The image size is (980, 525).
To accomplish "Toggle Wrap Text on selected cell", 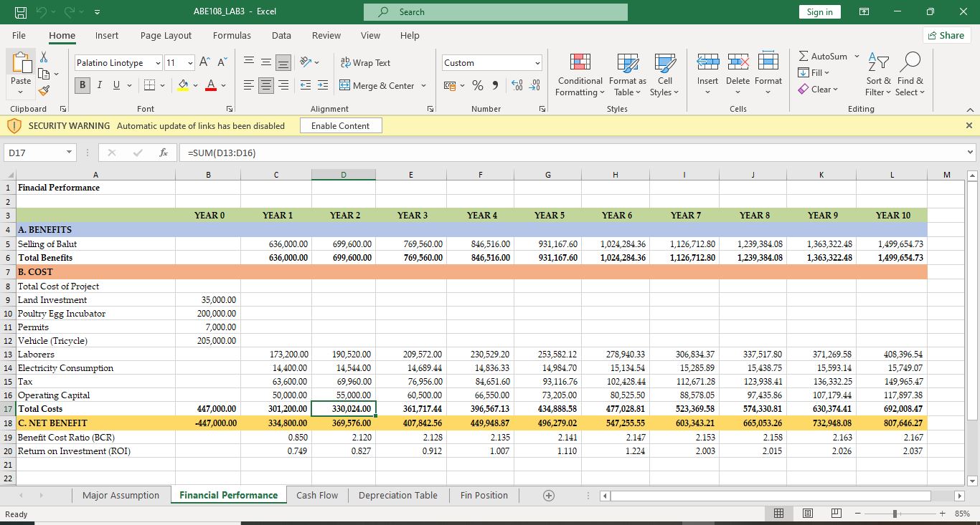I will point(365,63).
